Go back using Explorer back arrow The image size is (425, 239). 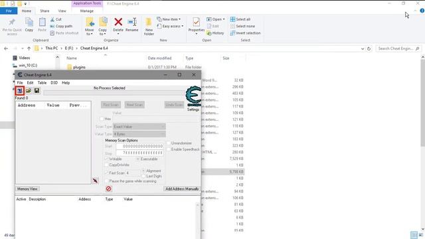point(6,48)
